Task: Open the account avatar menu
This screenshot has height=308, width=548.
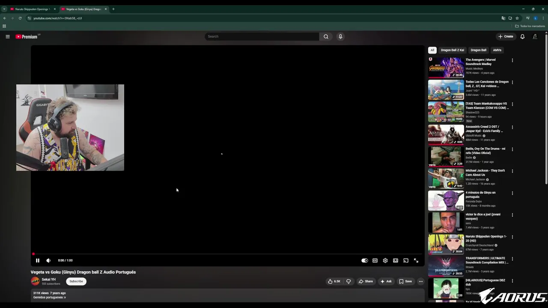Action: [x=535, y=36]
